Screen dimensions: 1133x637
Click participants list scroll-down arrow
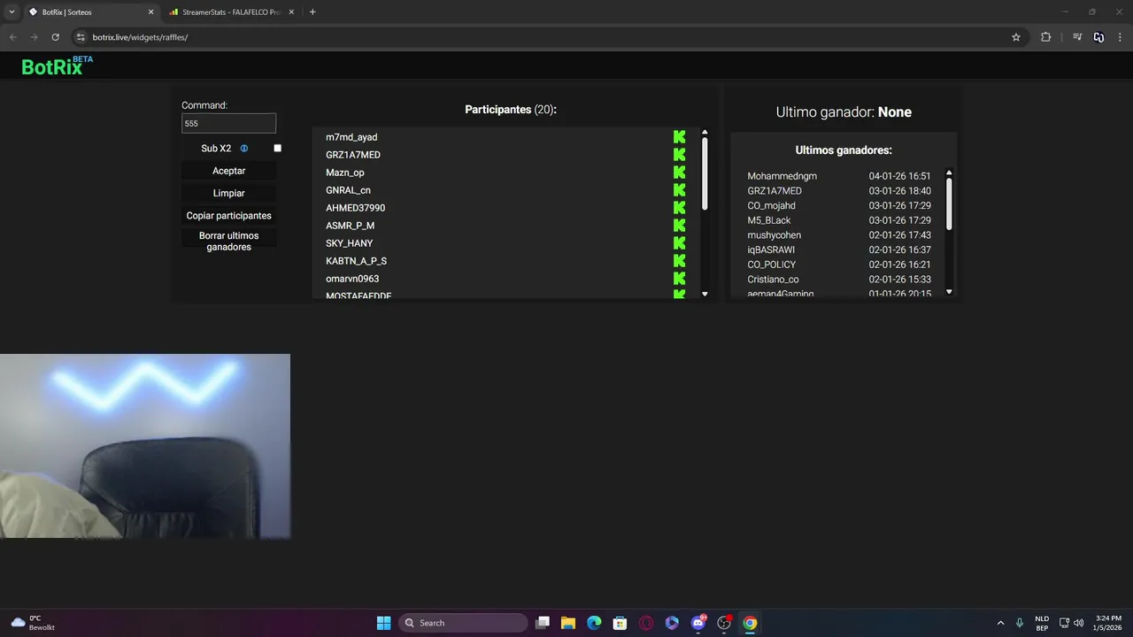click(x=705, y=294)
